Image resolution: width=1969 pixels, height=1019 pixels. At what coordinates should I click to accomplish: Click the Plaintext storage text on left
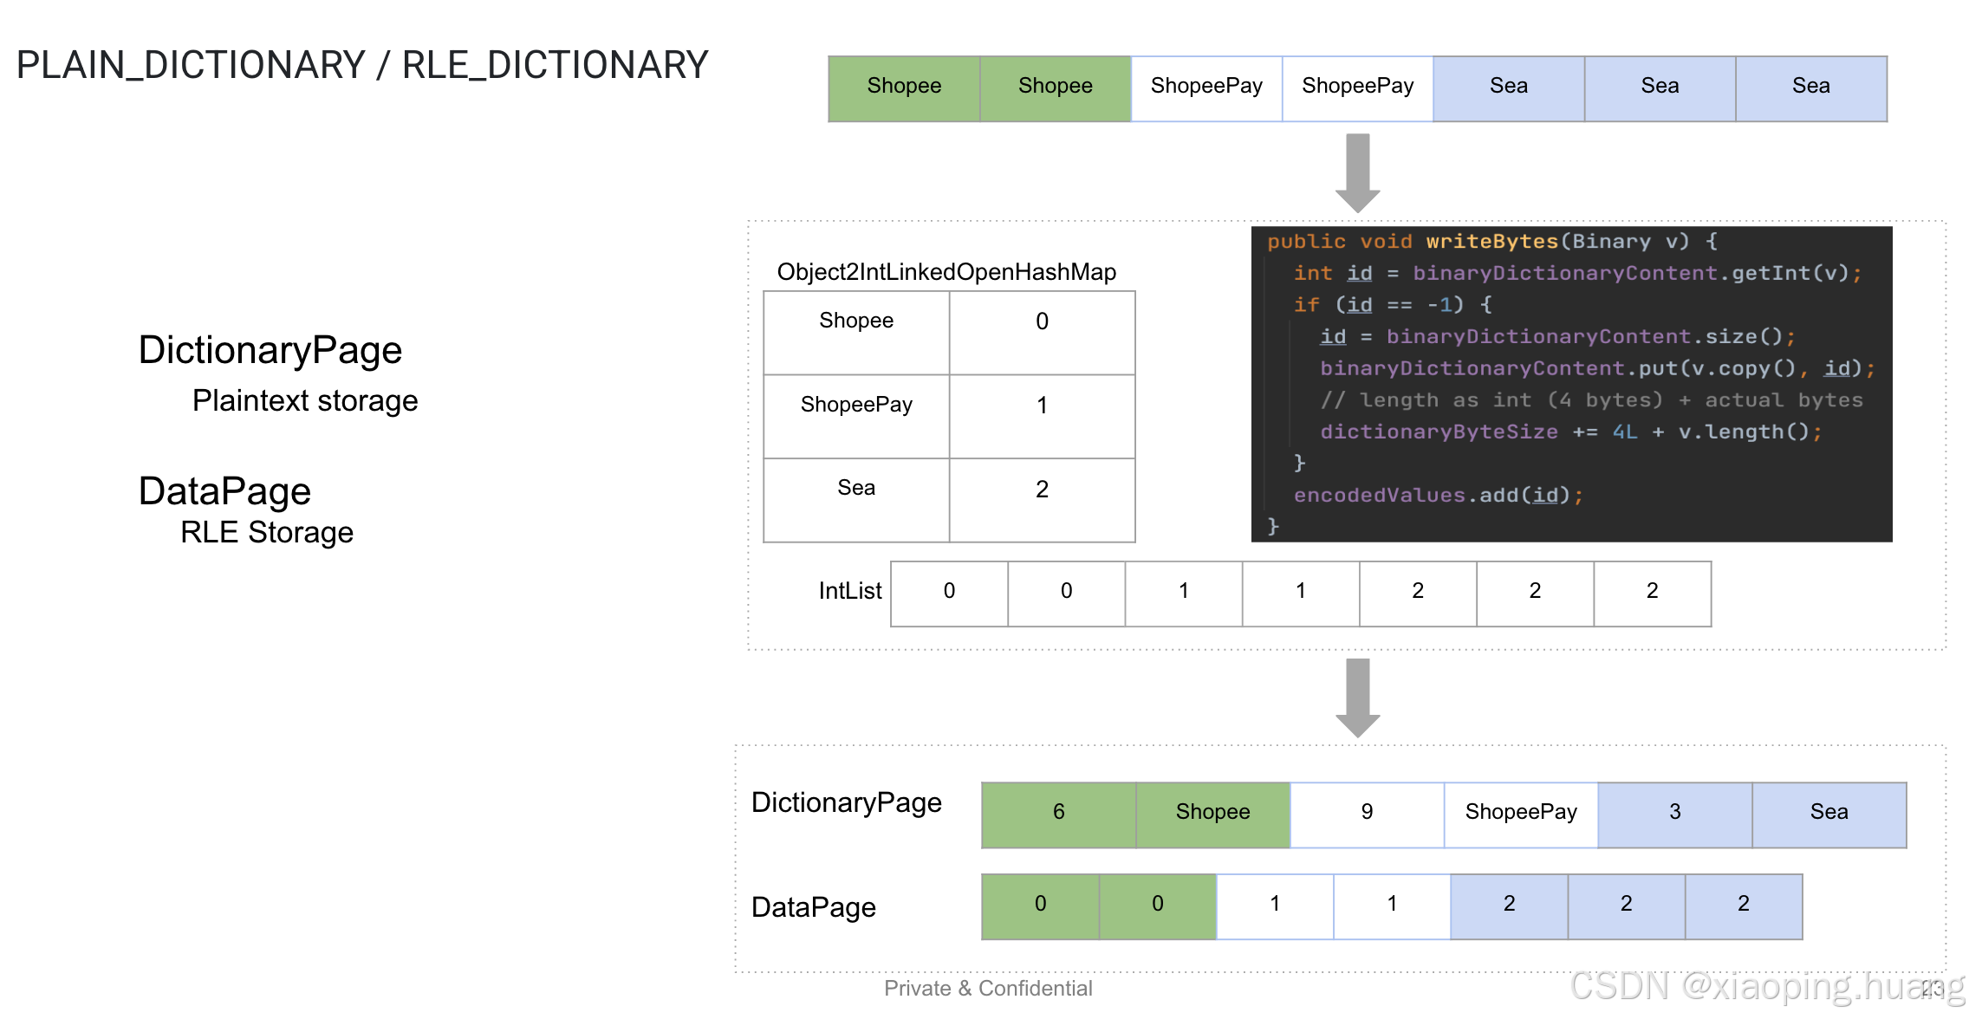tap(305, 401)
